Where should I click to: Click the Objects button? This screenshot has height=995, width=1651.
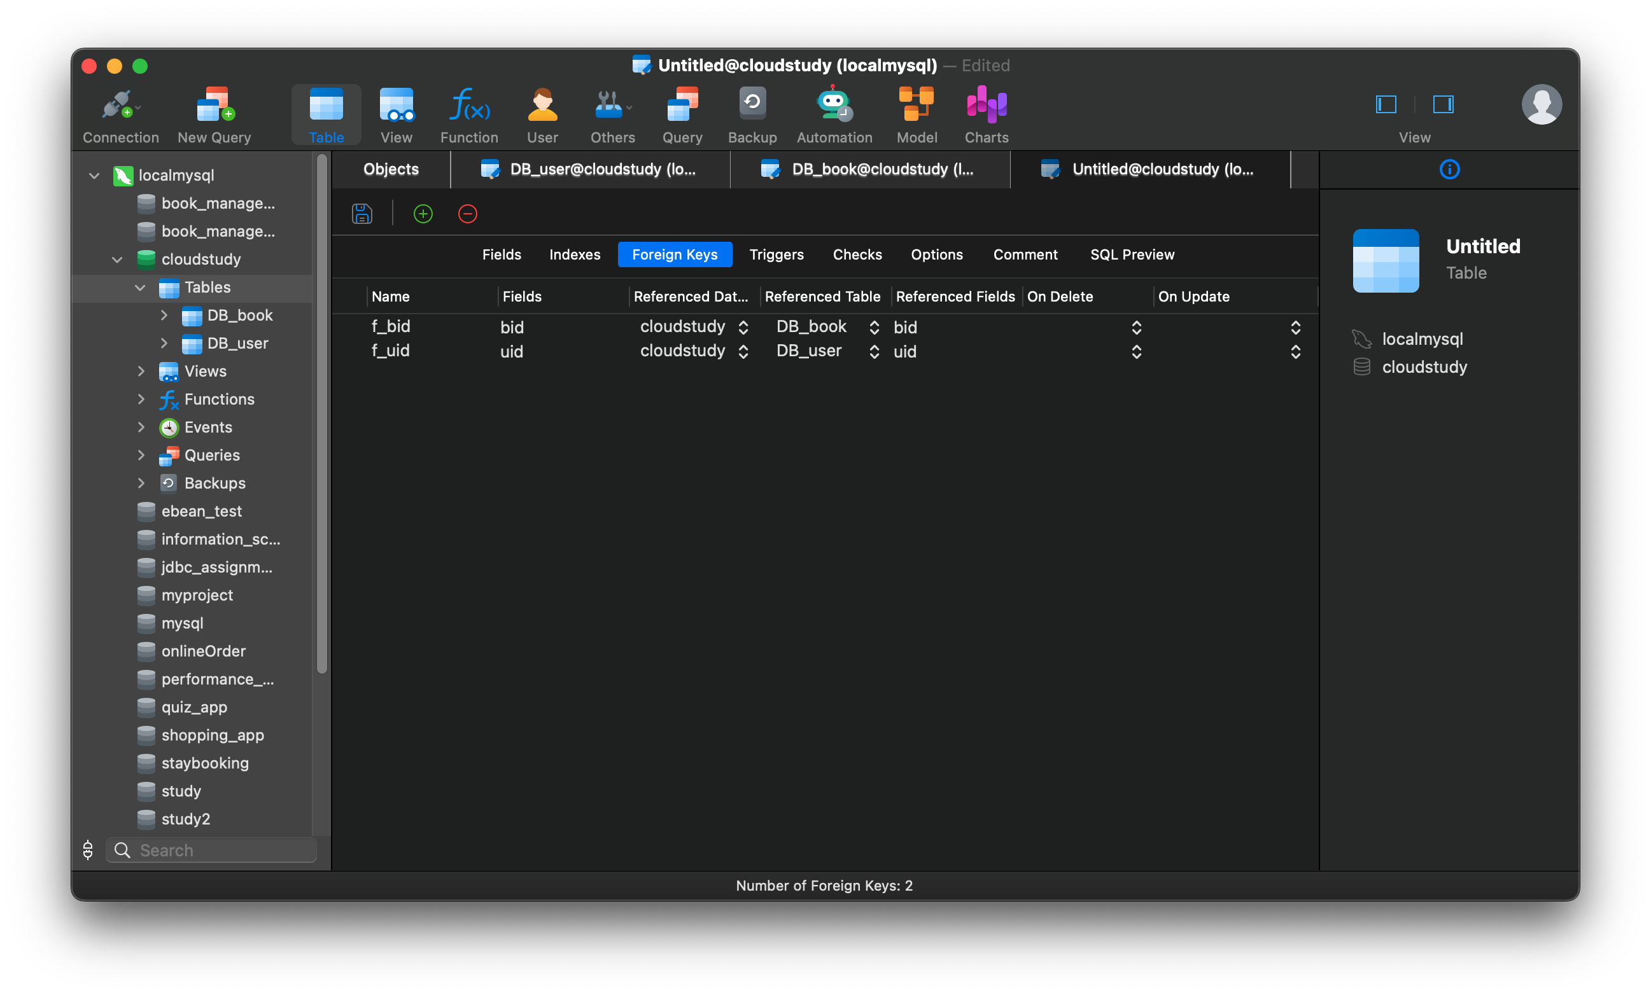390,169
